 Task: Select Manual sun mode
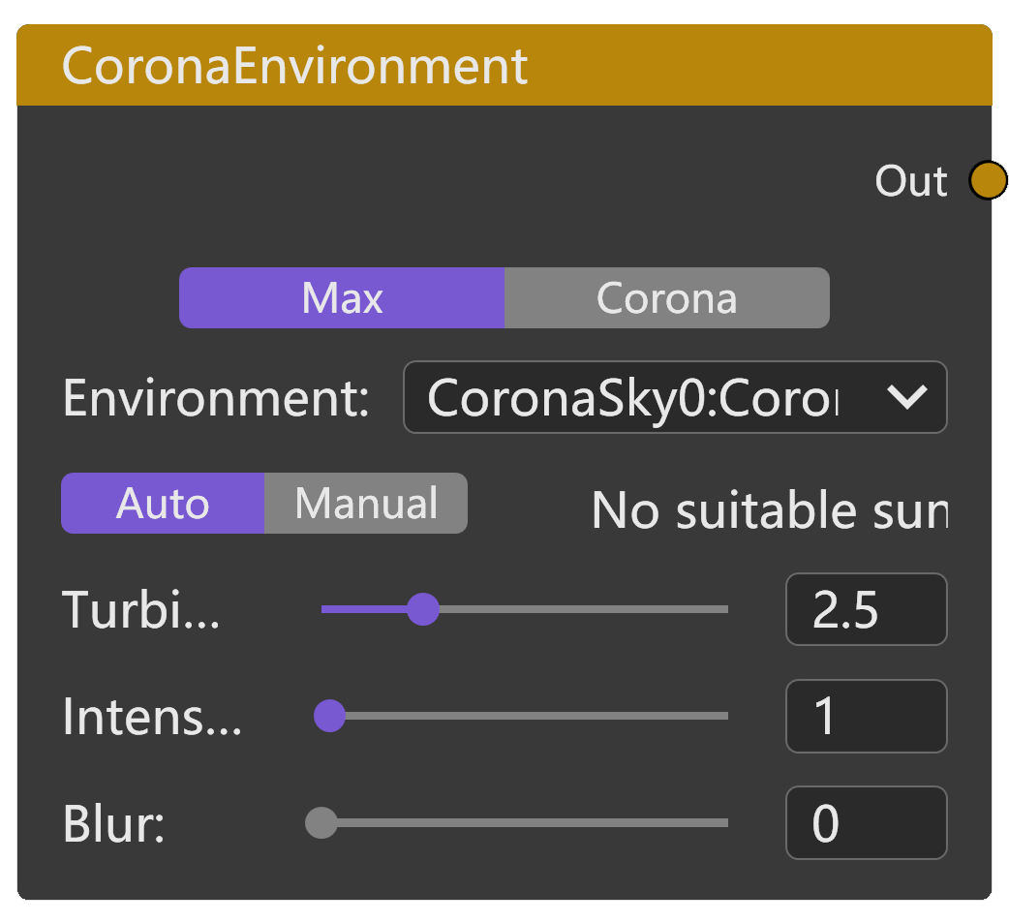pyautogui.click(x=366, y=504)
